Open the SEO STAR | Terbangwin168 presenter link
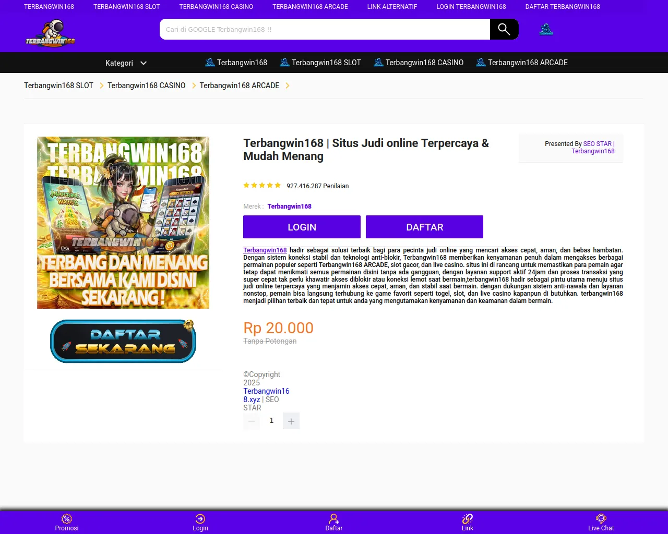Image resolution: width=668 pixels, height=534 pixels. (x=593, y=148)
